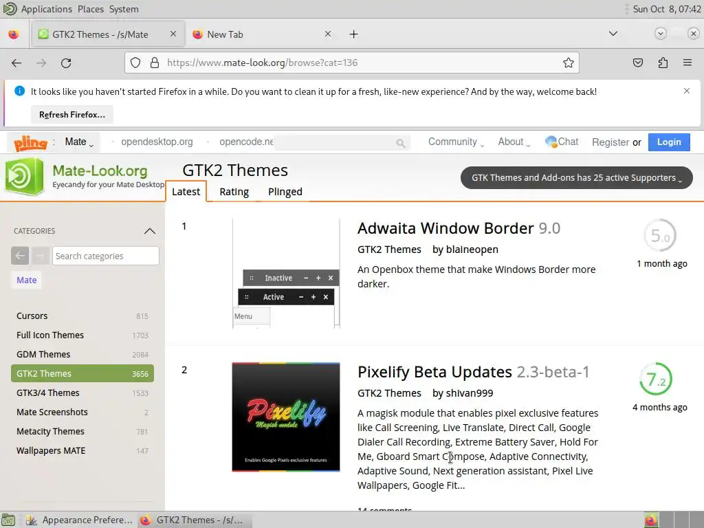This screenshot has width=704, height=528.
Task: Click the search magnifier icon on Pling bar
Action: click(401, 143)
